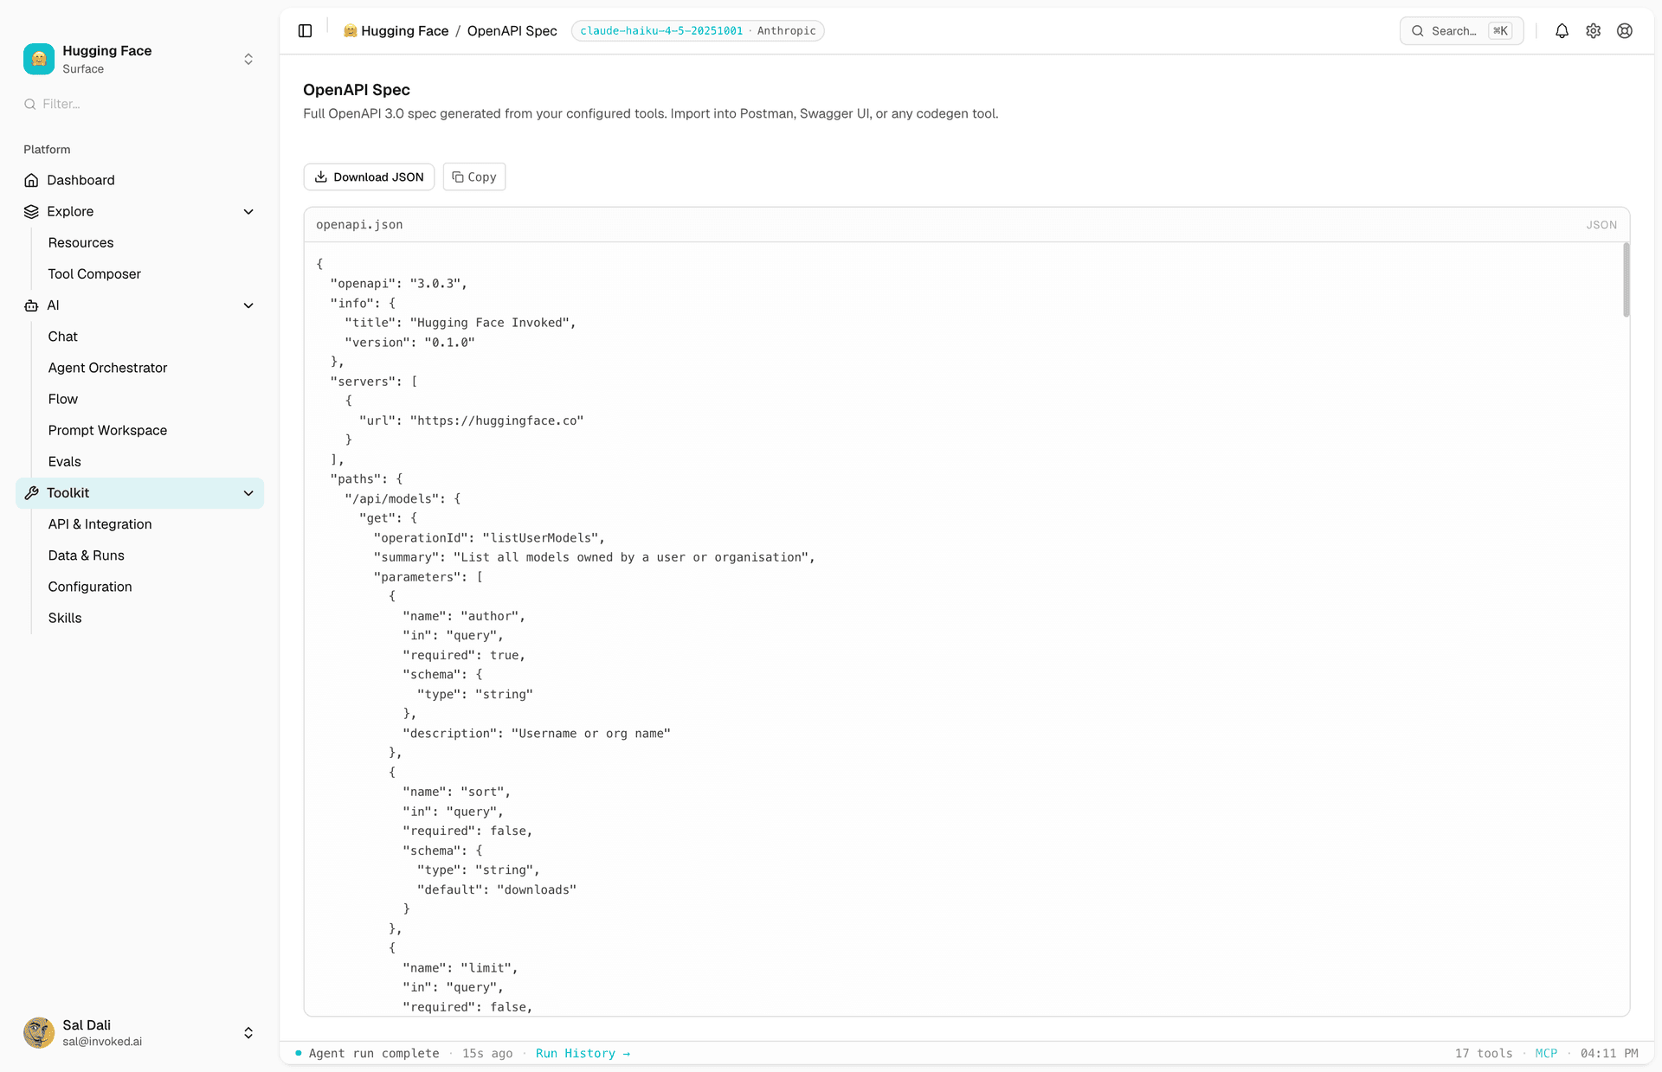Open the workspace switcher chevrons
The width and height of the screenshot is (1662, 1072).
click(248, 59)
